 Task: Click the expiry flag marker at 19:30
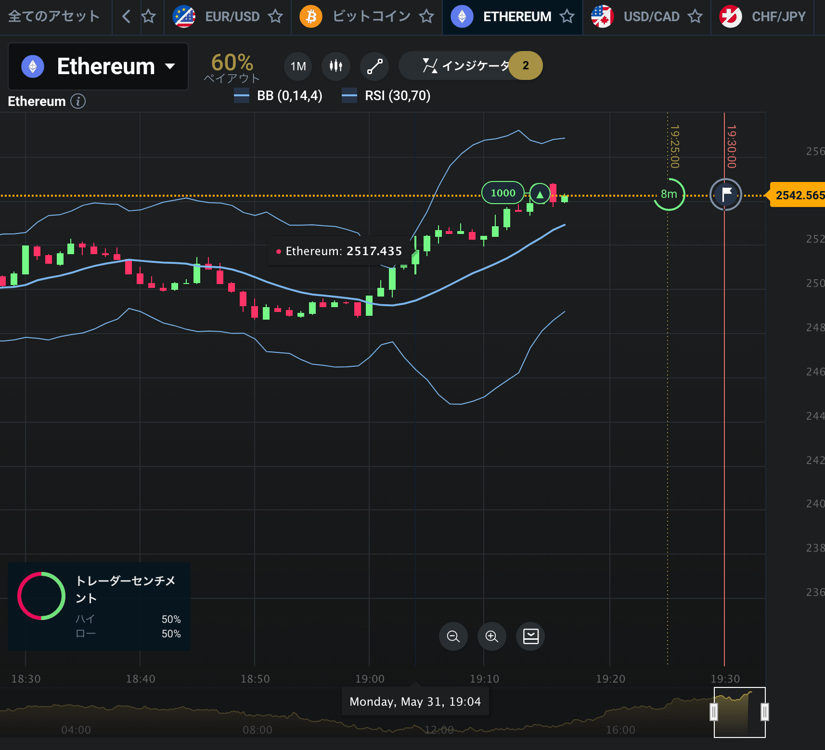(x=725, y=194)
